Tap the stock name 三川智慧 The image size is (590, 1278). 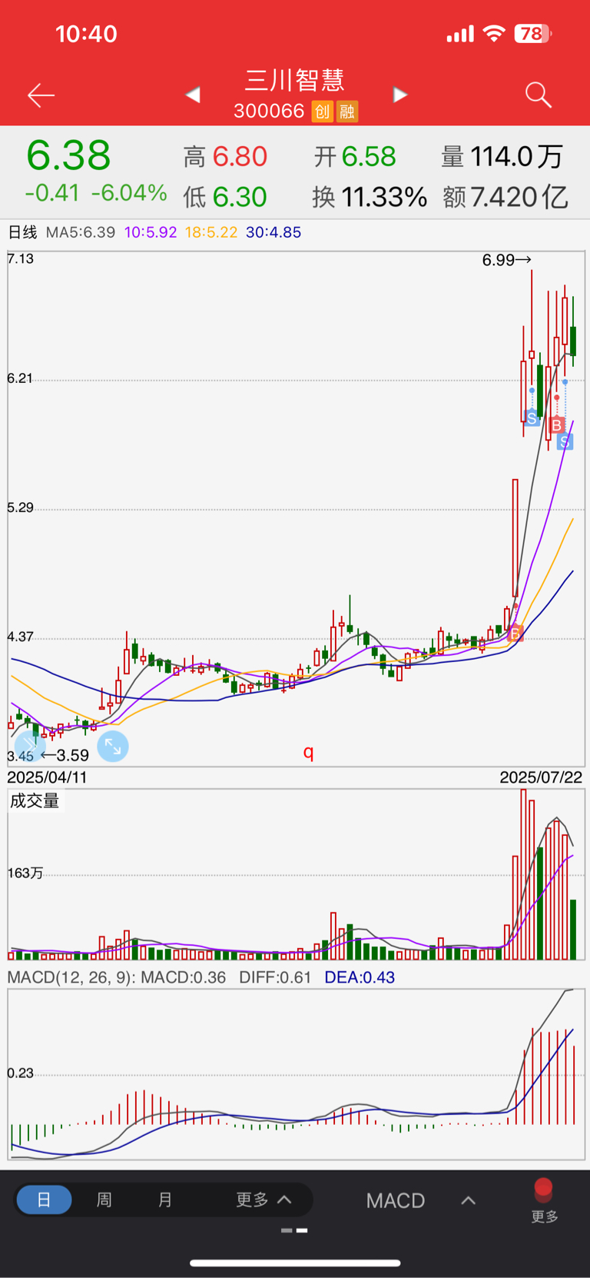click(x=295, y=79)
